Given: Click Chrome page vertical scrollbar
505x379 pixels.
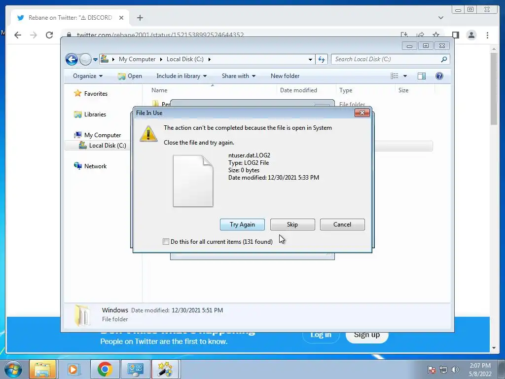Looking at the screenshot, I should pyautogui.click(x=494, y=89).
